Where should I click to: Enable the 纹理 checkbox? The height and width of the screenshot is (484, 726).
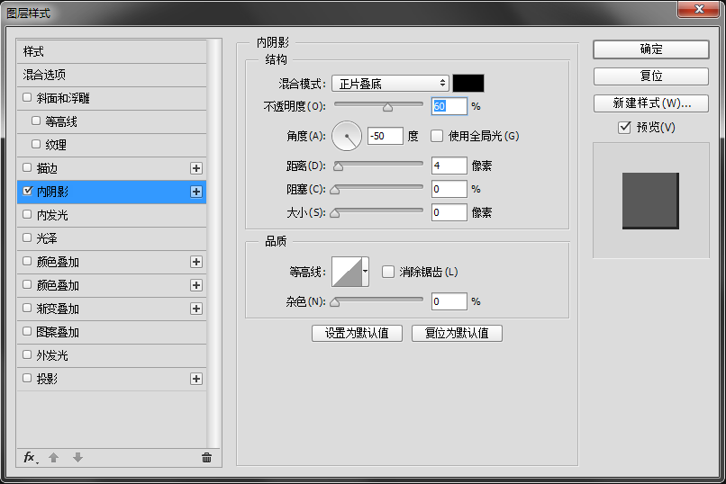[x=36, y=144]
